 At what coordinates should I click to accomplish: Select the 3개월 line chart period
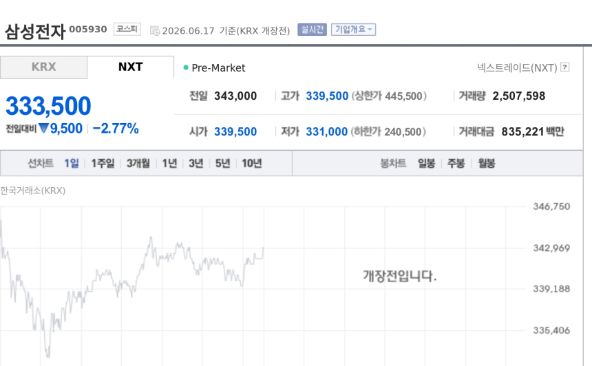(138, 163)
